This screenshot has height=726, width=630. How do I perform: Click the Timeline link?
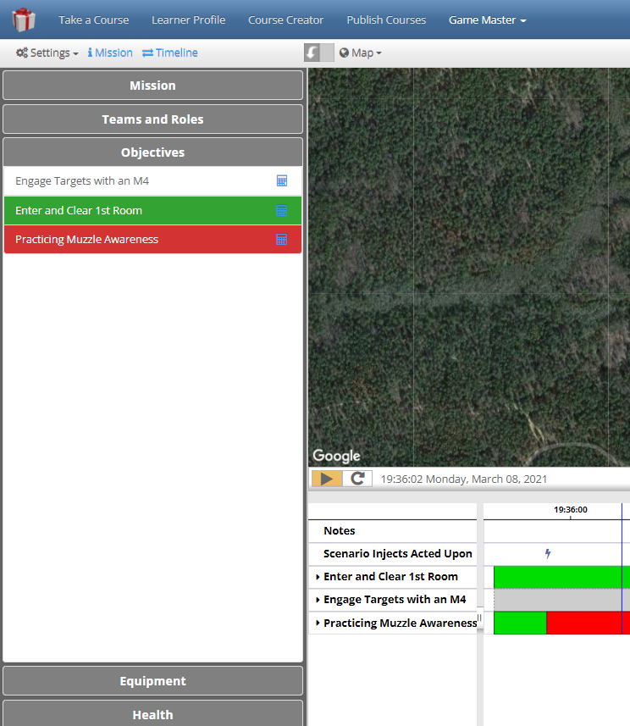(x=170, y=53)
